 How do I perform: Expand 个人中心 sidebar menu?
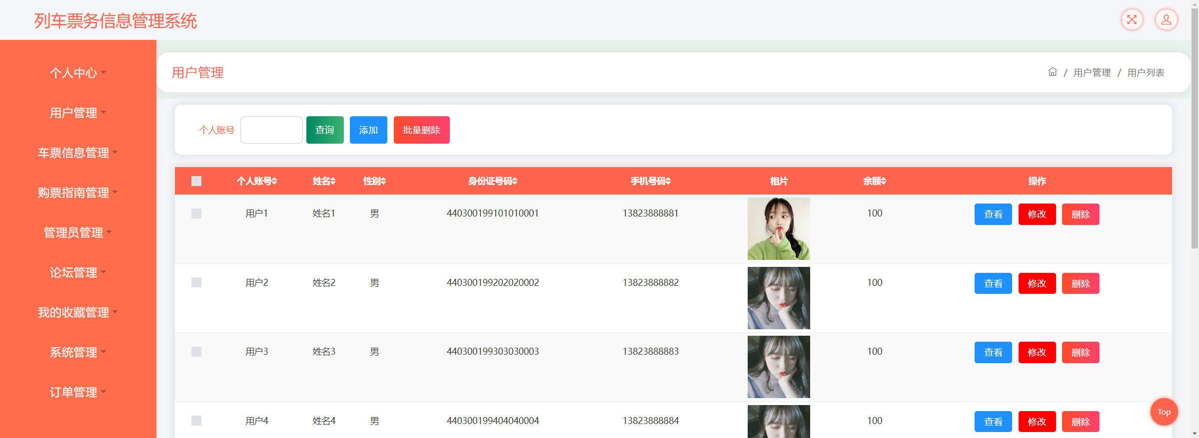coord(78,73)
